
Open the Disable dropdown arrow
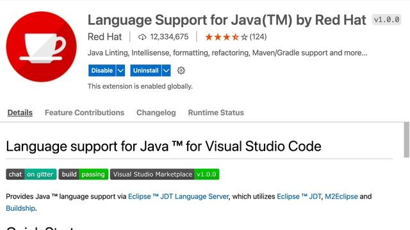click(x=120, y=70)
